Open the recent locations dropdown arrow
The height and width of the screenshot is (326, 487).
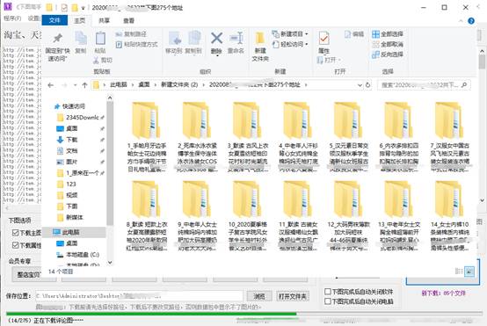tap(75, 85)
